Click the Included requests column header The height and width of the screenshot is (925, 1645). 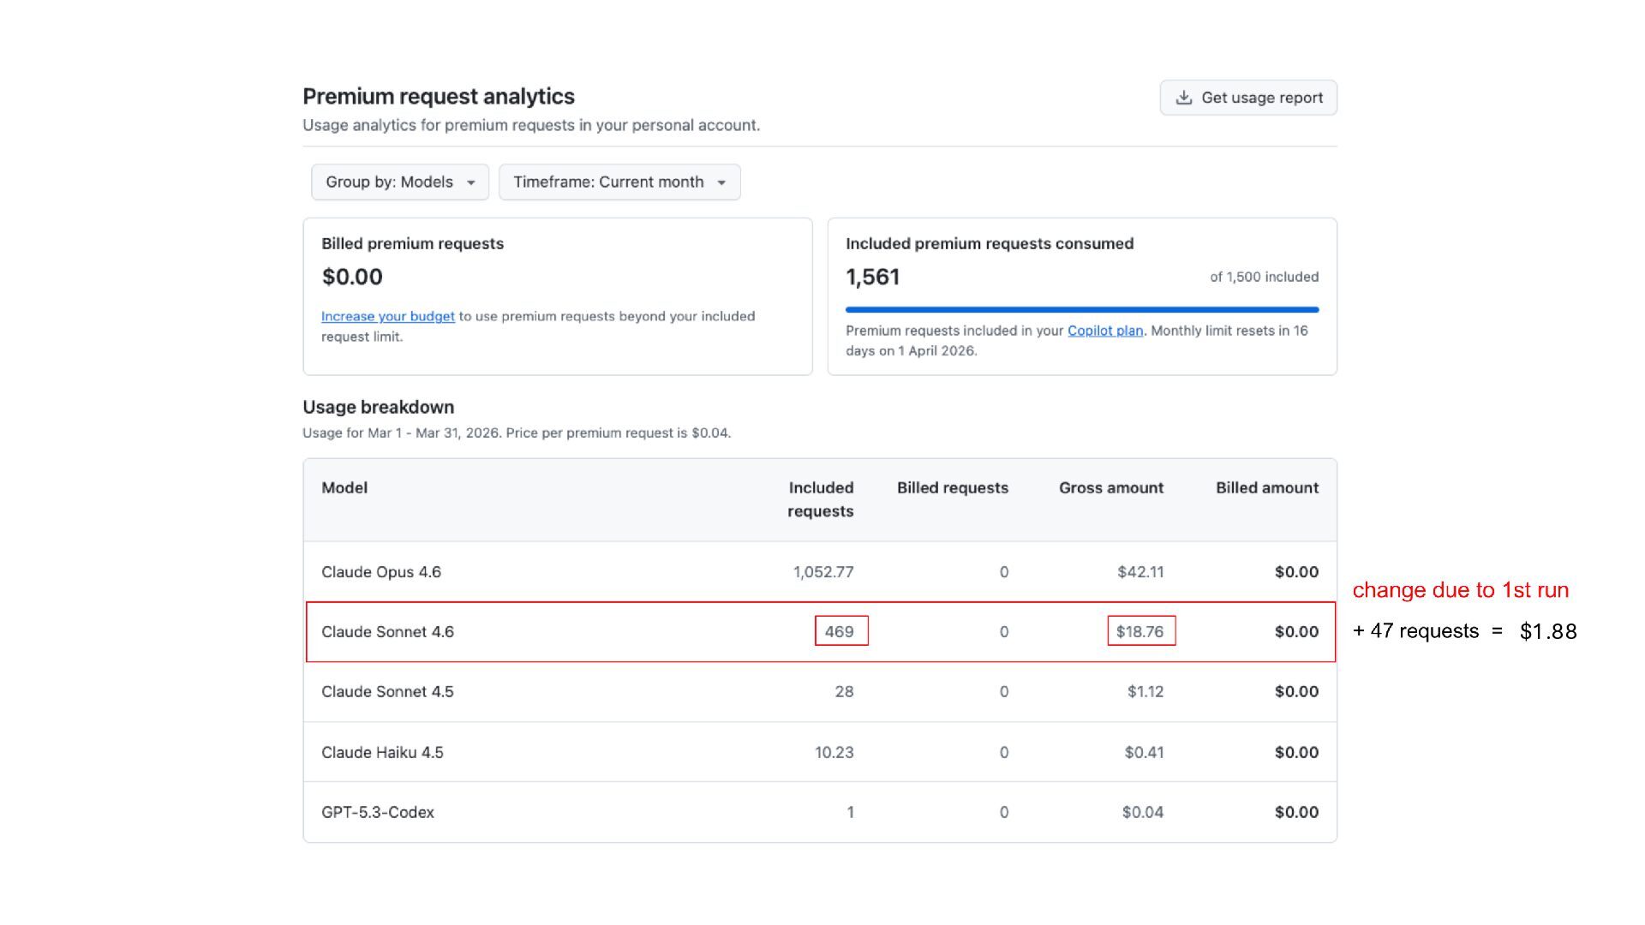click(x=820, y=499)
